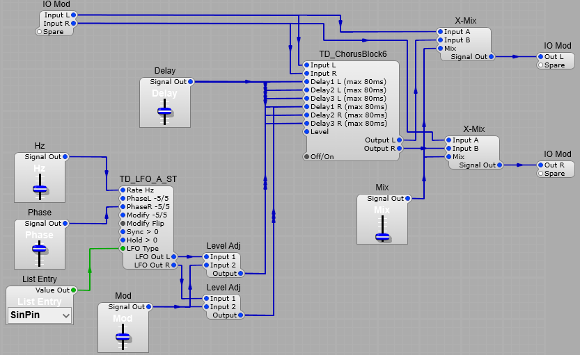Click the Level pin on TD_ChorusBlock6
Screen dimensions: 580x355
coord(306,131)
